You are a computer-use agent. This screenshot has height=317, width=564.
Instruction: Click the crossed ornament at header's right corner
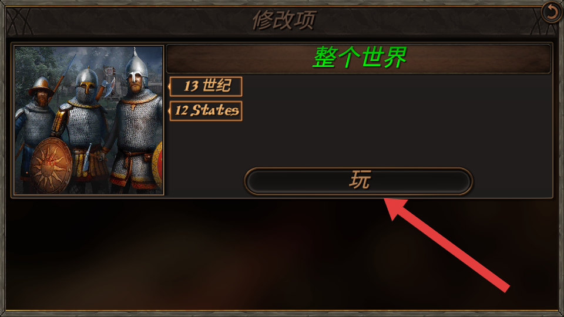(543, 26)
